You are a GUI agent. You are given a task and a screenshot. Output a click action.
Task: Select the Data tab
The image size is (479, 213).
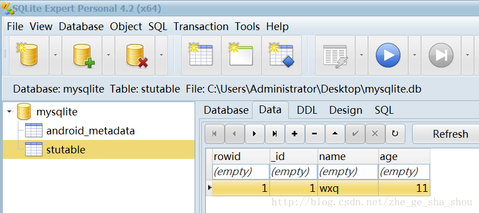270,110
